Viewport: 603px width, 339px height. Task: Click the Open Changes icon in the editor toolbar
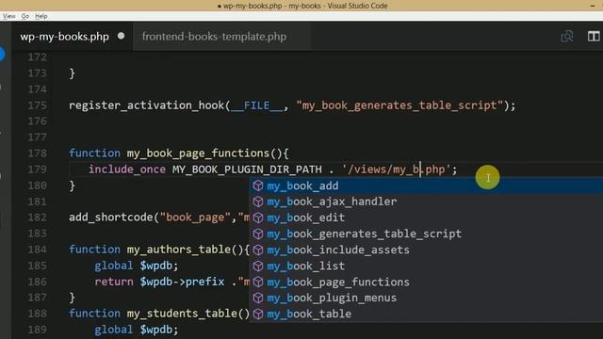click(x=567, y=37)
